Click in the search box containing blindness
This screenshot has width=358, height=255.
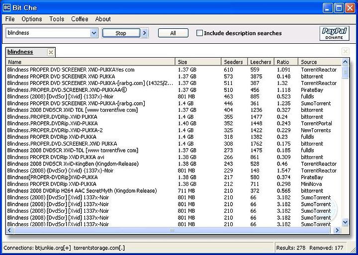pos(49,33)
